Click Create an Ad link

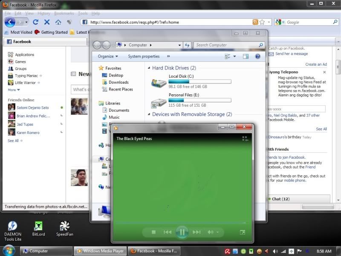click(316, 64)
